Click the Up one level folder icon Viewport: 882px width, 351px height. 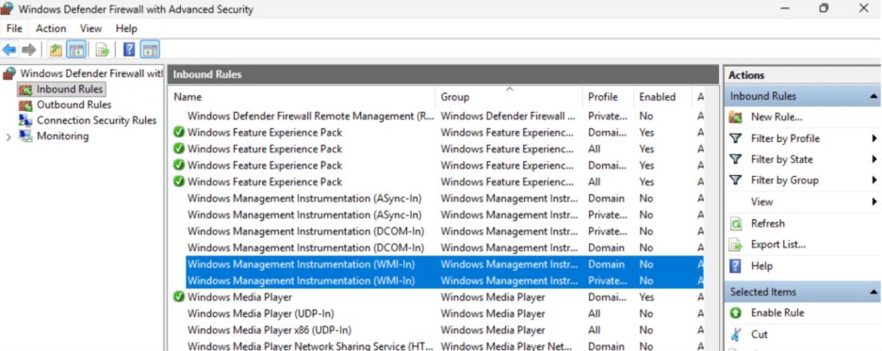point(56,50)
